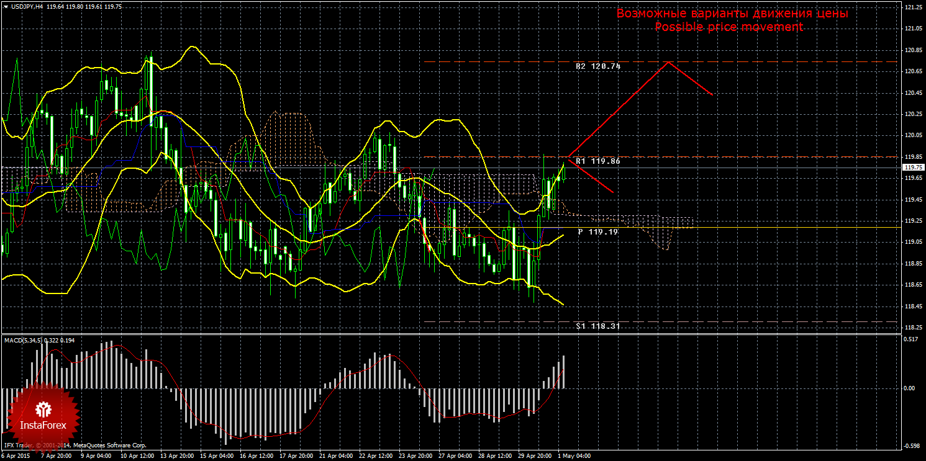Select the S1 118.31 support label
Screen dimensions: 926x461
point(598,325)
